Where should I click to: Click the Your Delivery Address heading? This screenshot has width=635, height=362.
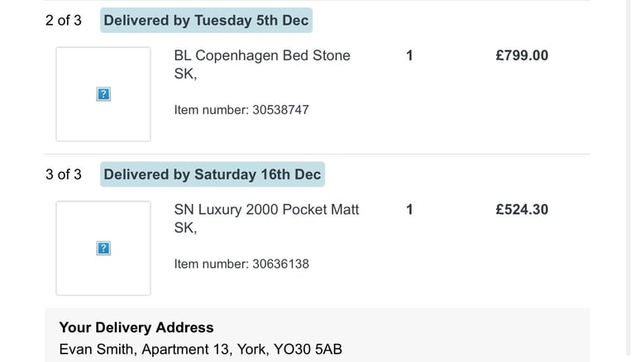136,328
